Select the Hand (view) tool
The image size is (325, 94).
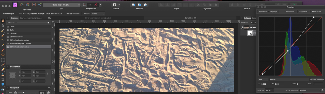[x=3, y=21]
